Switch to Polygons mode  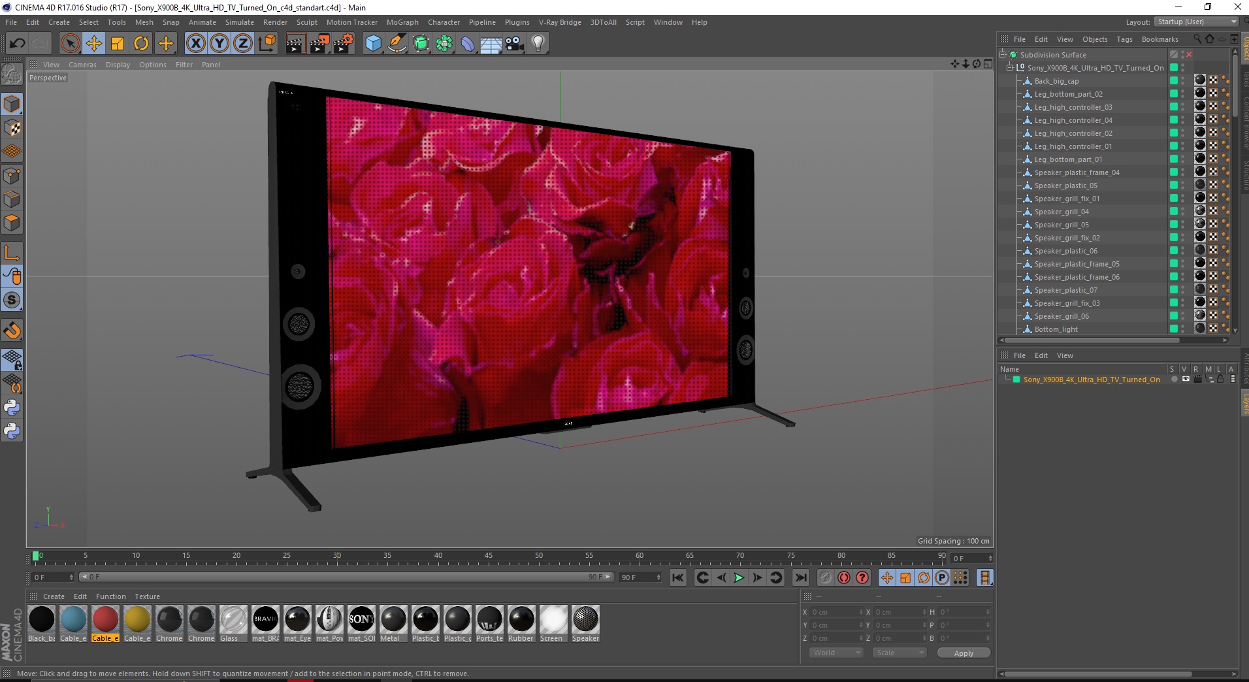pos(12,223)
